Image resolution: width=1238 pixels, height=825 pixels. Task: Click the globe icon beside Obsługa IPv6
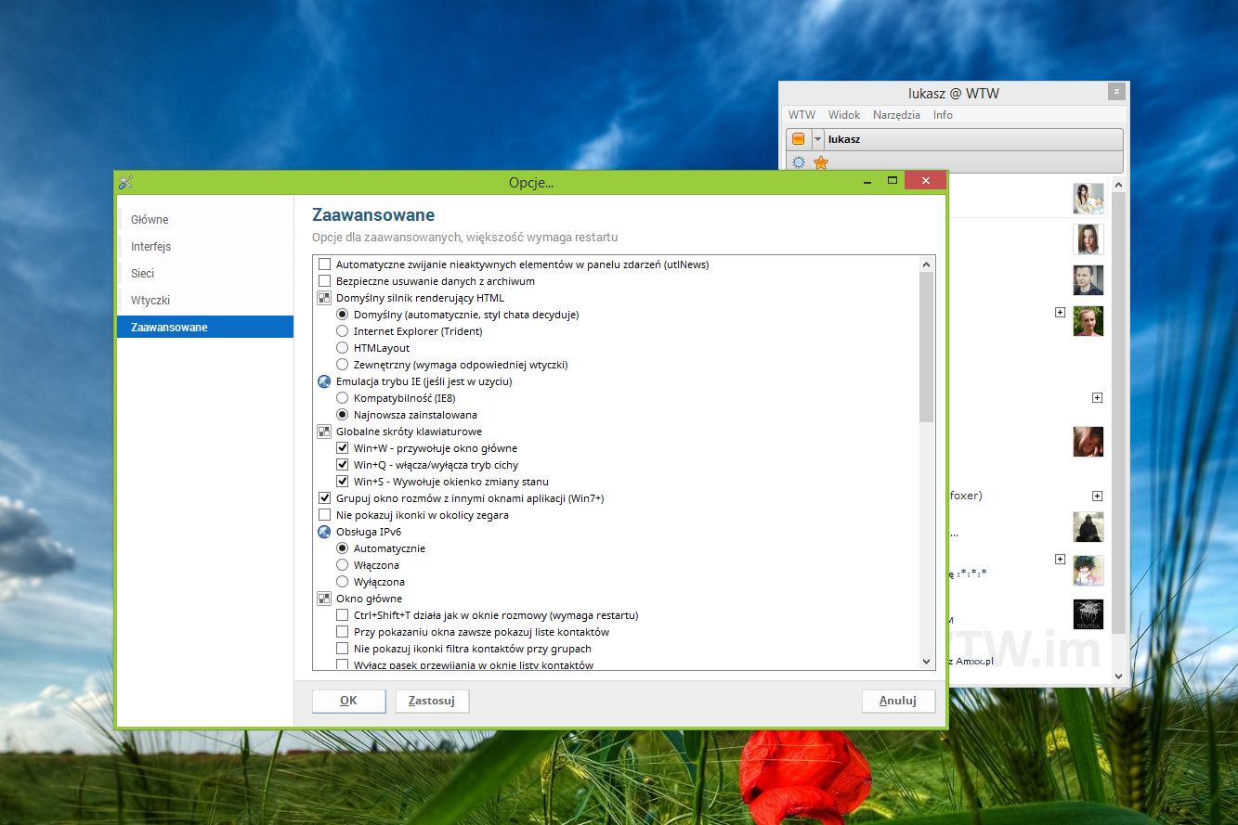coord(324,532)
